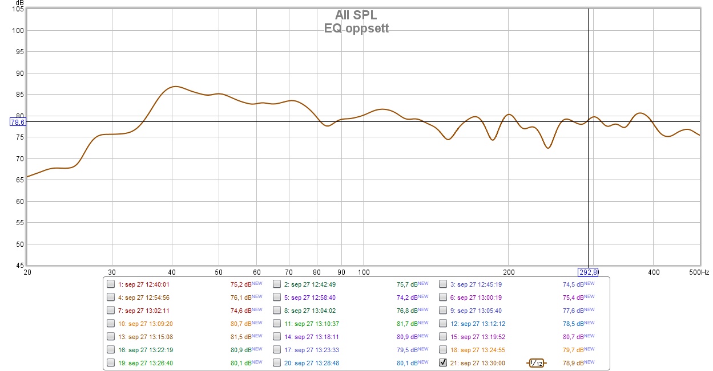The image size is (713, 371).
Task: Click label text "21: sep 27 13:30:00"
Action: [478, 363]
